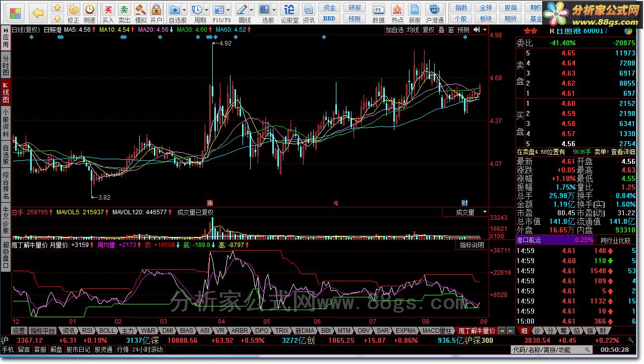
Task: Click the colorful Windows-style logo icon
Action: [x=16, y=13]
